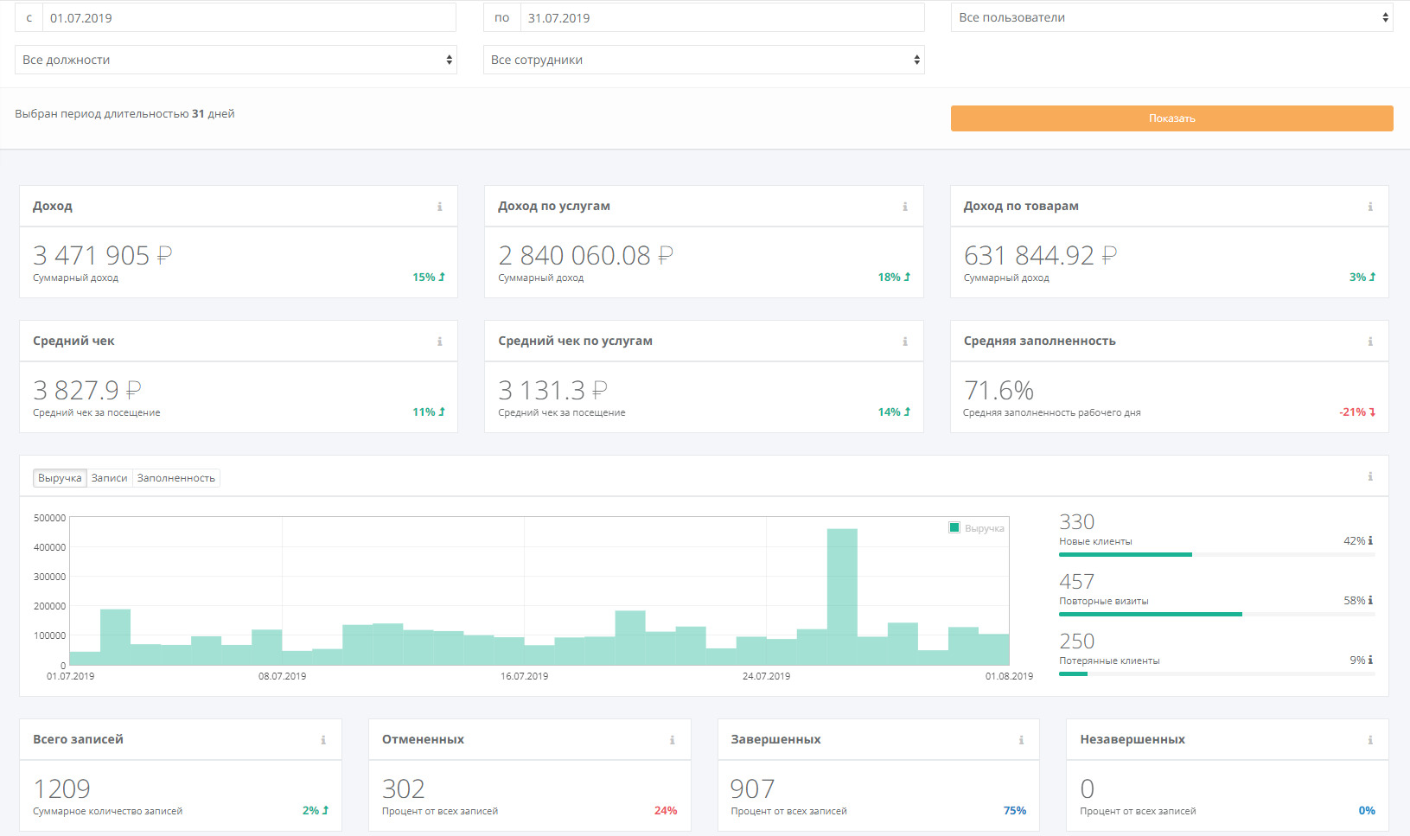Switch to the Записи chart tab
Screen dimensions: 1410x836
coord(109,478)
